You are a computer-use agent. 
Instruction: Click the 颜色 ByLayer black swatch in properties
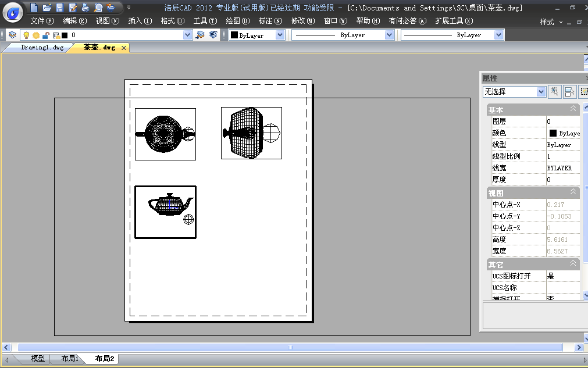click(x=553, y=133)
